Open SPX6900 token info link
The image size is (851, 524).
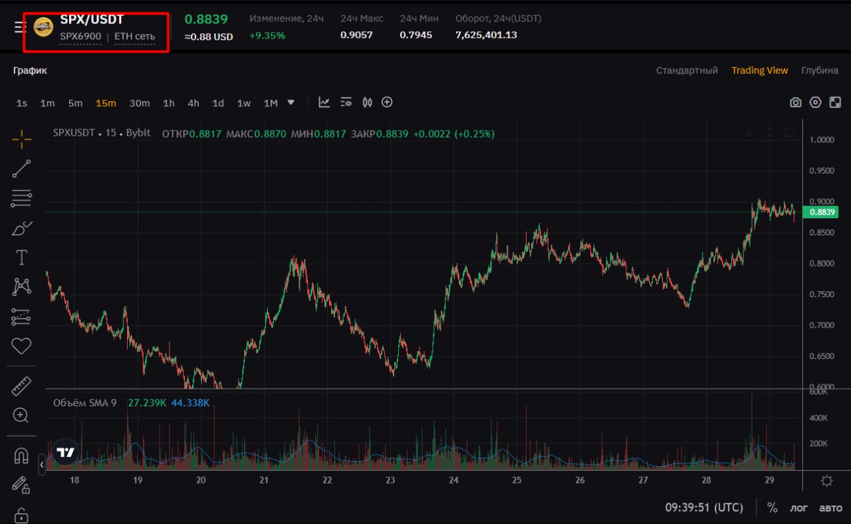[x=80, y=36]
